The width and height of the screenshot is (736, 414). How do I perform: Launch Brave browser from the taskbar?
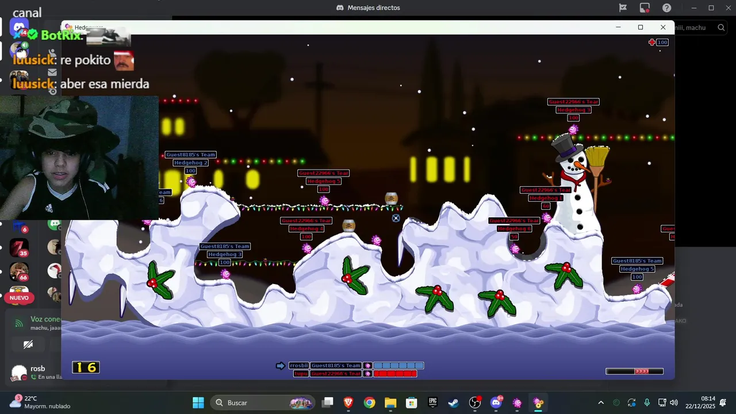point(348,402)
